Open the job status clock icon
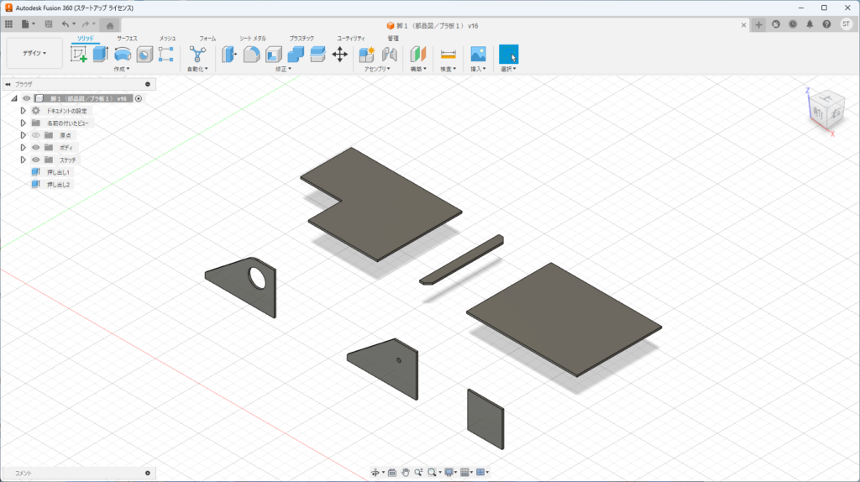This screenshot has width=860, height=482. [793, 24]
